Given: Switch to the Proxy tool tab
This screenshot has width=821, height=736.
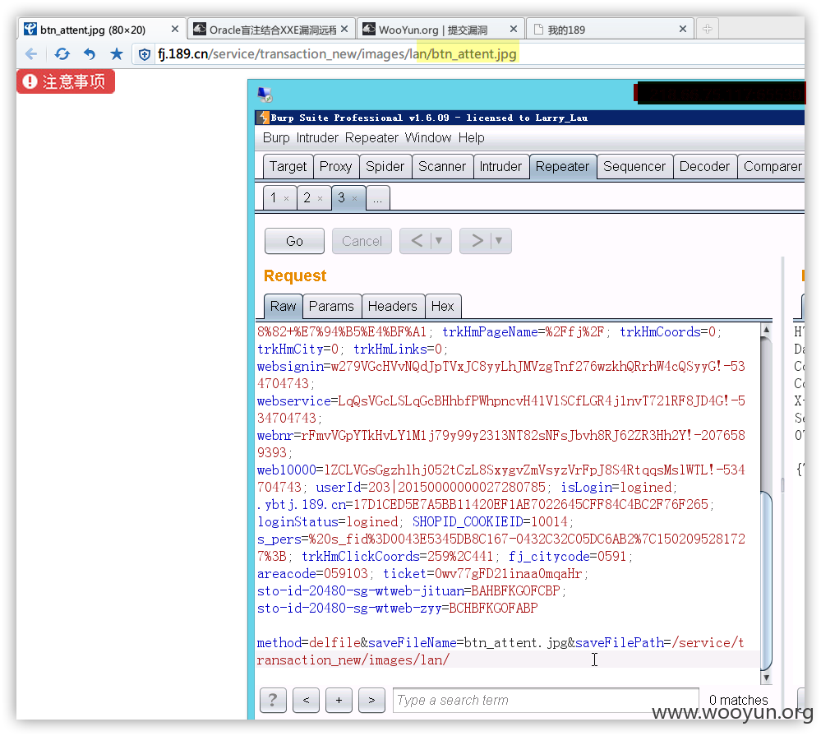Looking at the screenshot, I should click(x=335, y=167).
